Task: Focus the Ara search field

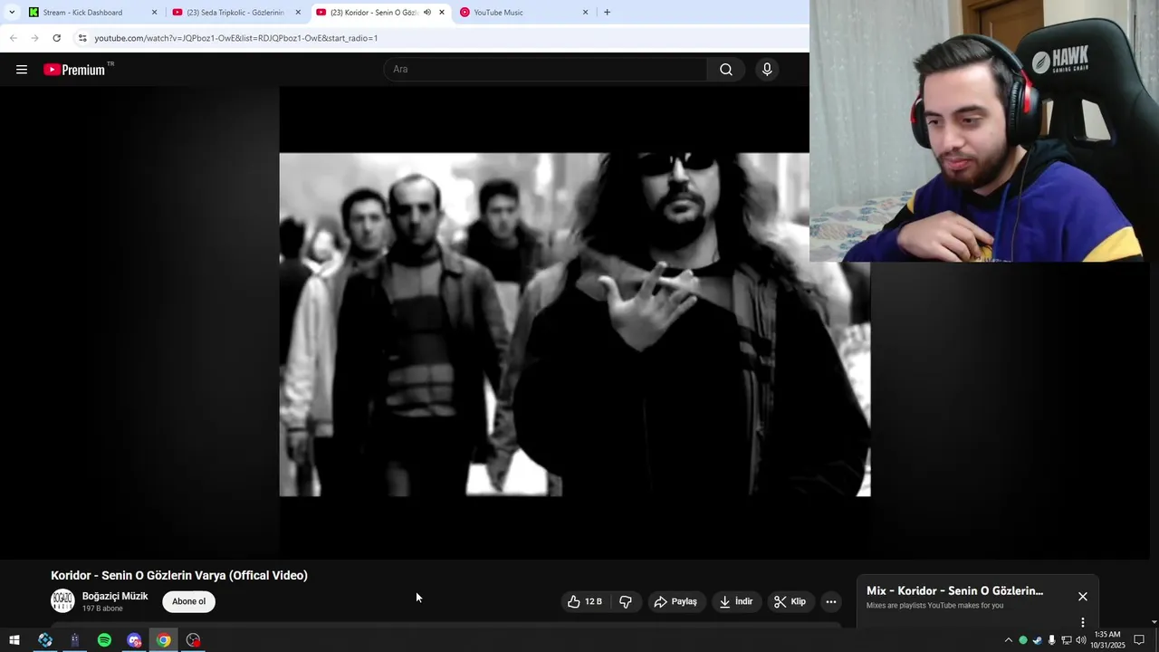Action: [546, 70]
